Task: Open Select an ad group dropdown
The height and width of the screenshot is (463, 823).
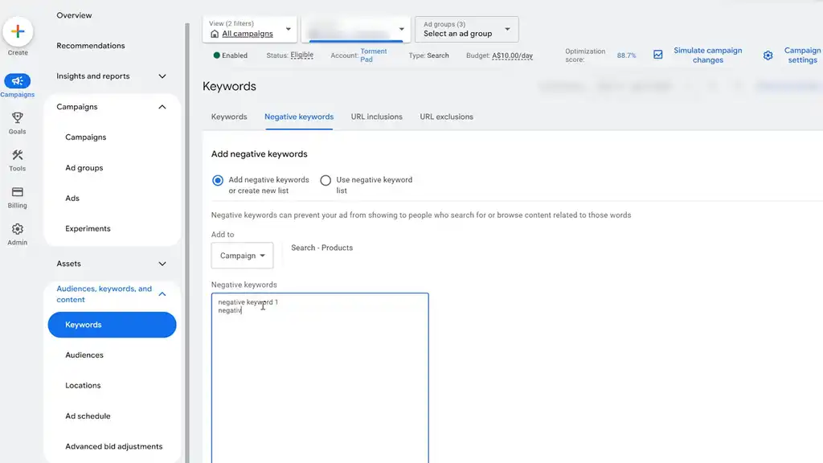Action: 467,29
